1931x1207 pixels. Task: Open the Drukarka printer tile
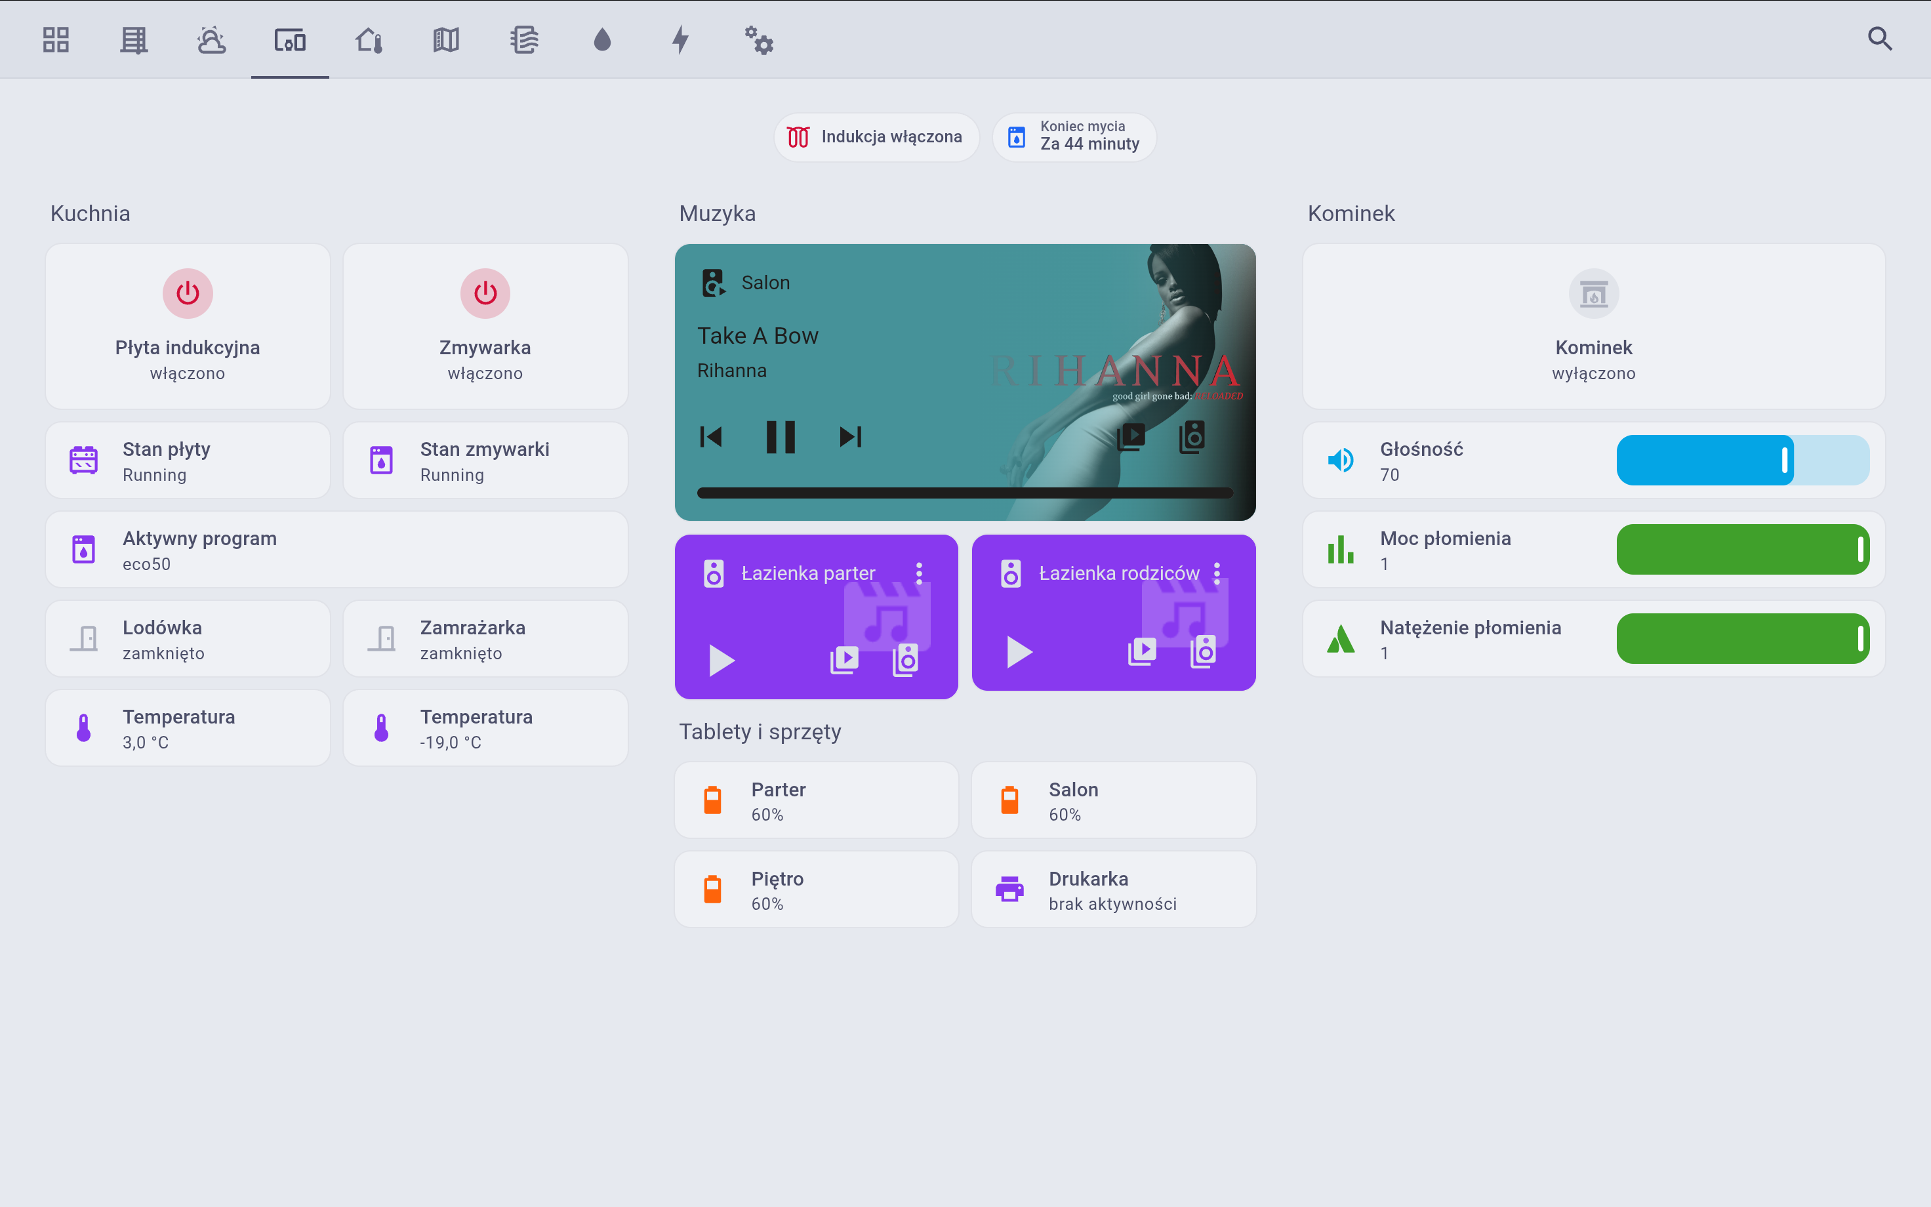[1113, 890]
